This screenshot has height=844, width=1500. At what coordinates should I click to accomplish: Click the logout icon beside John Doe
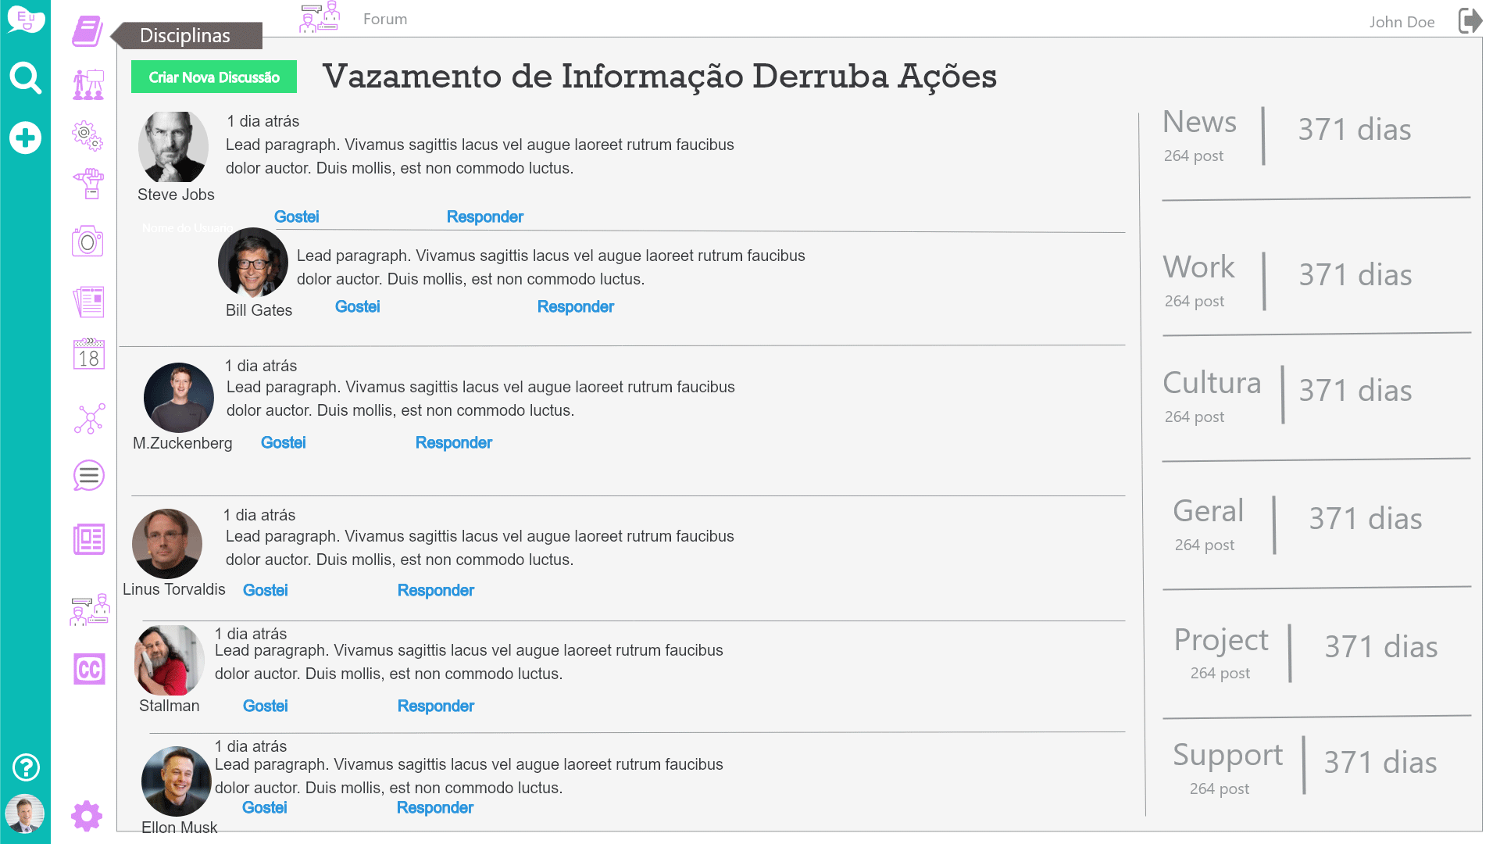1470,20
